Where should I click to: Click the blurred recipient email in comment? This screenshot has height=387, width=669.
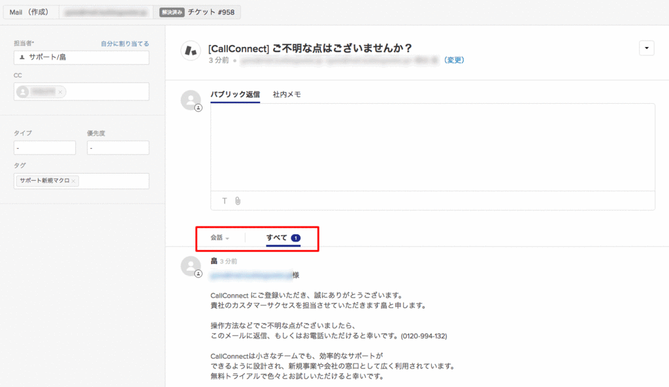pyautogui.click(x=252, y=275)
